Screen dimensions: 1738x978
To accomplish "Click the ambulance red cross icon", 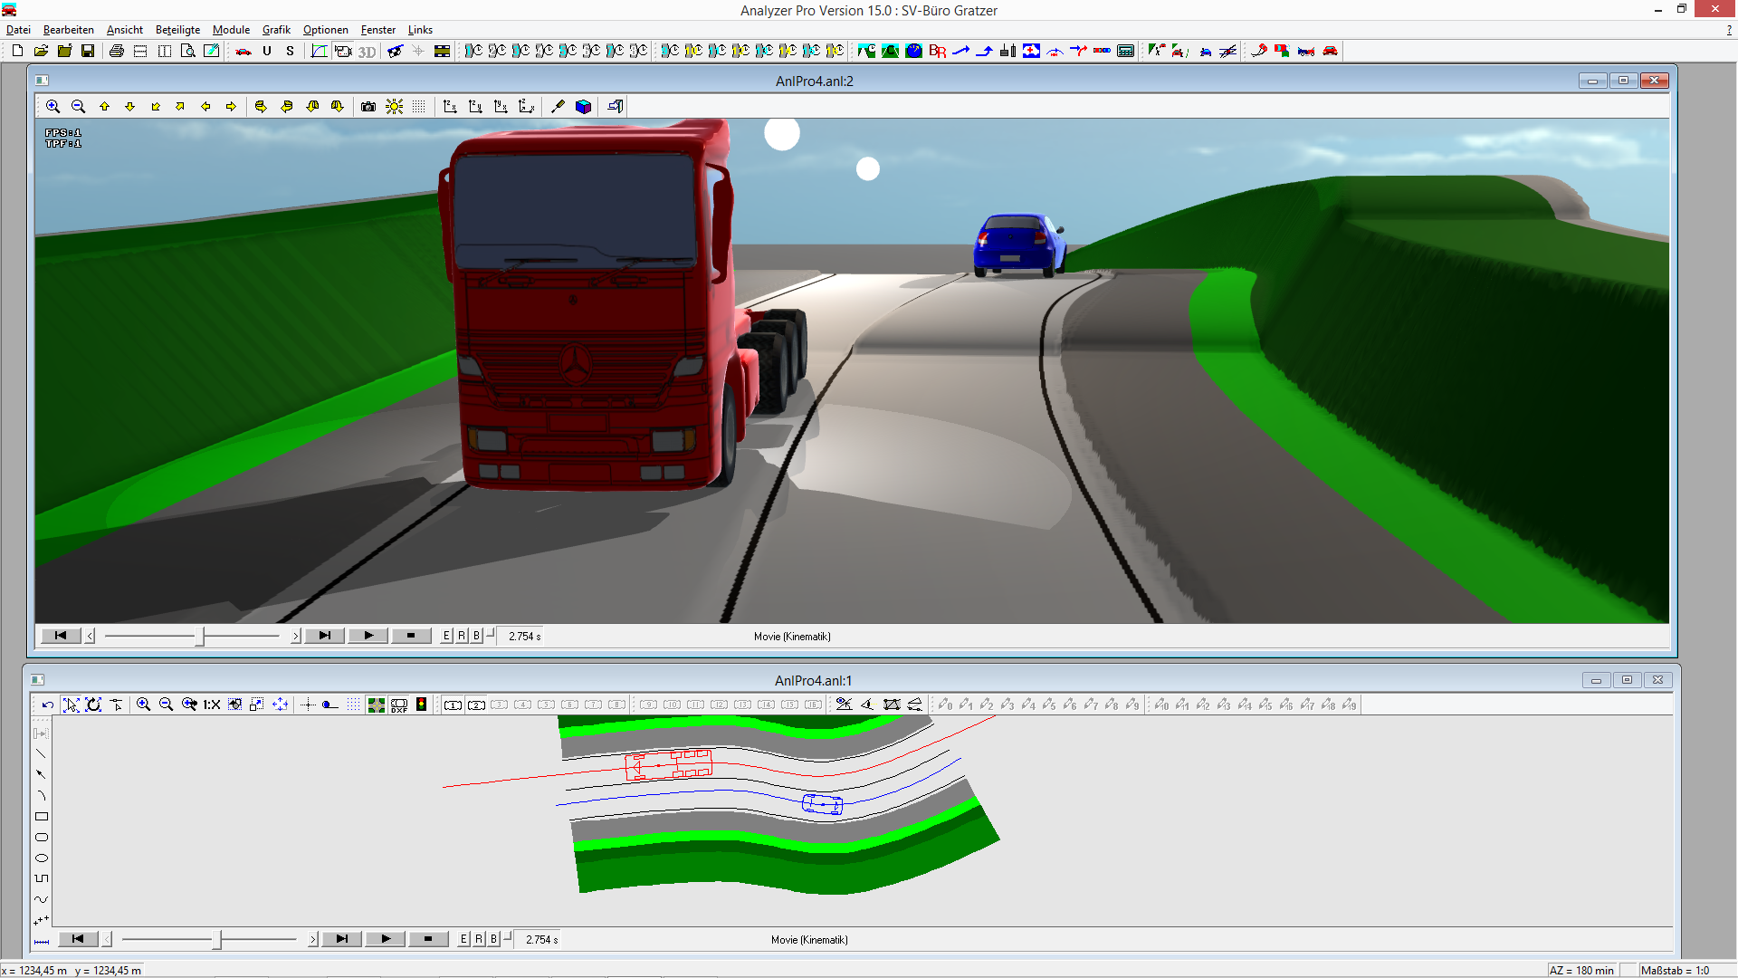I will pyautogui.click(x=1031, y=51).
